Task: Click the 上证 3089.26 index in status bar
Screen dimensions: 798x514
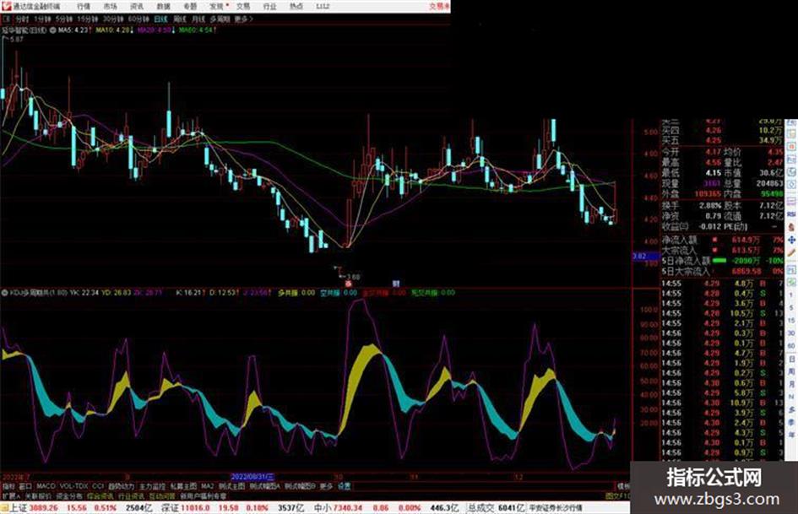Action: 32,508
